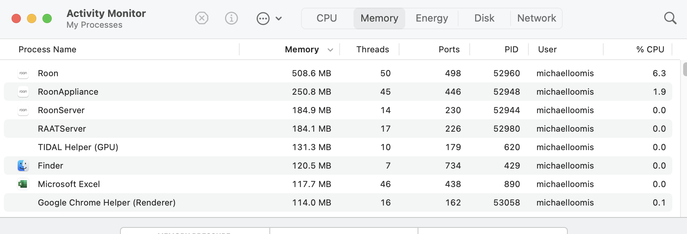Viewport: 687px width, 234px height.
Task: Sort by the Memory column header
Action: [302, 49]
